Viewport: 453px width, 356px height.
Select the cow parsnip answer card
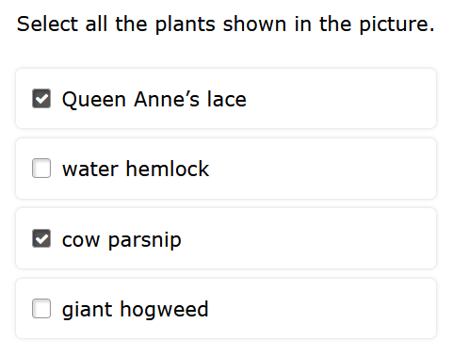226,238
